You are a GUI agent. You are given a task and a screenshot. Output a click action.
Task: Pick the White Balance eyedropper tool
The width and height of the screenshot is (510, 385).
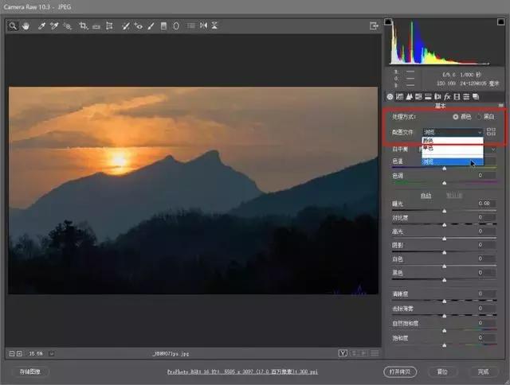click(41, 26)
